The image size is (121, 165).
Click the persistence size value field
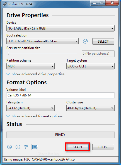point(98,54)
